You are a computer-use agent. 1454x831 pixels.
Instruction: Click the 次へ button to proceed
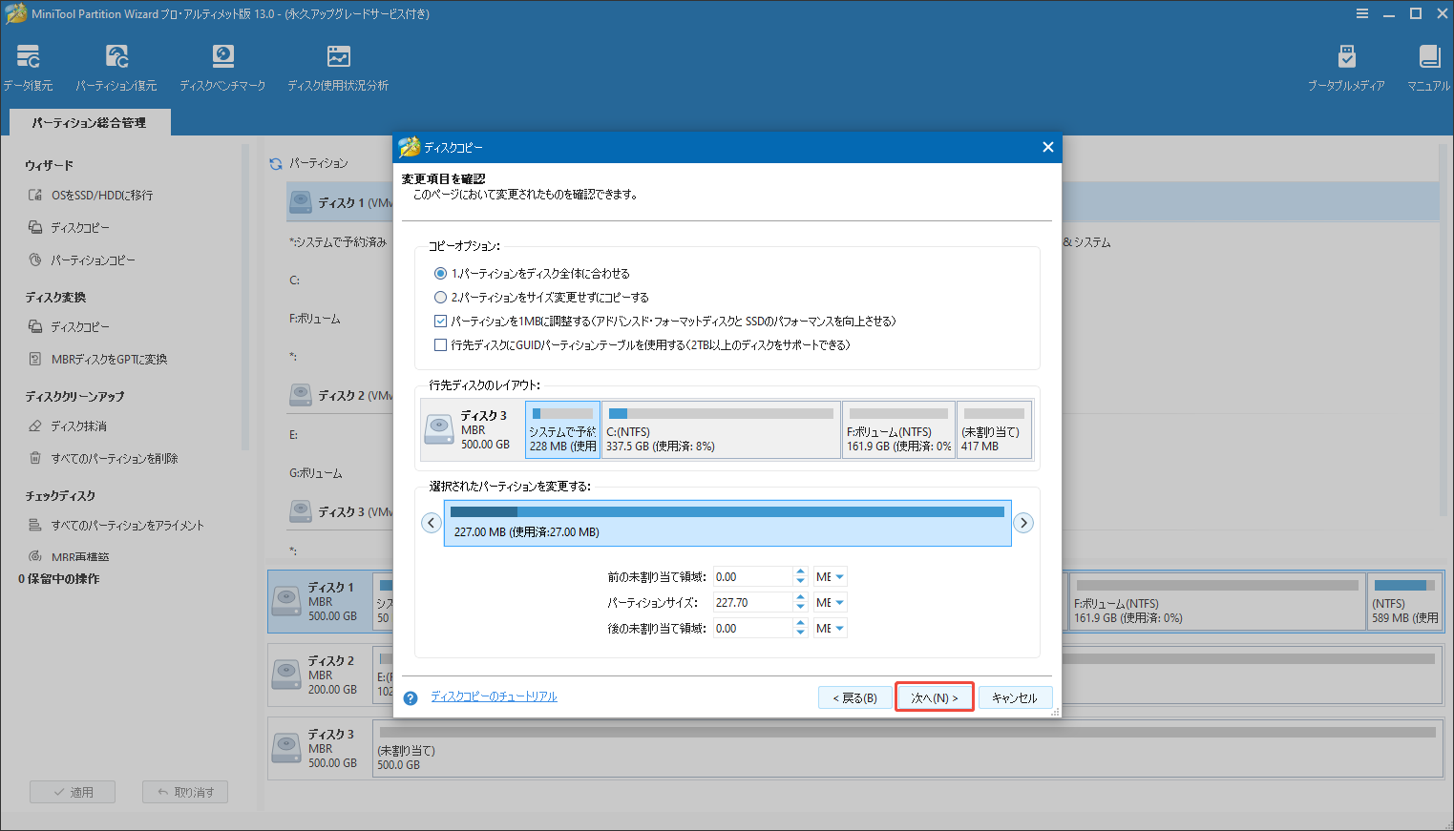(934, 696)
